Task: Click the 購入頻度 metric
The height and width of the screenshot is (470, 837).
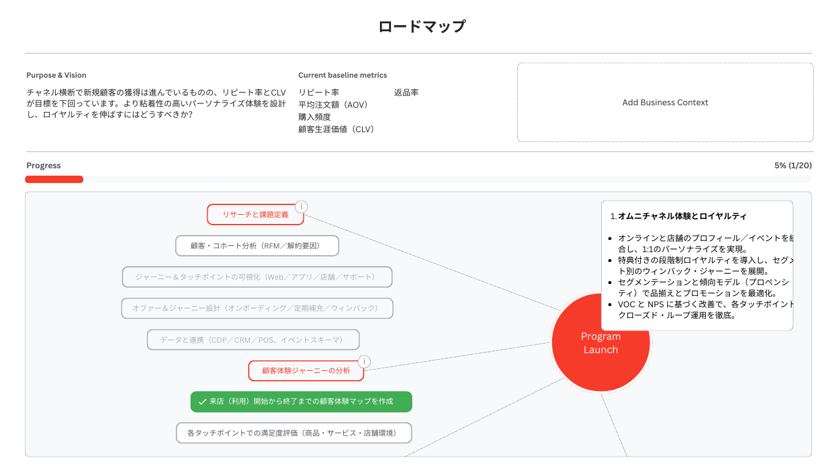Action: [314, 117]
